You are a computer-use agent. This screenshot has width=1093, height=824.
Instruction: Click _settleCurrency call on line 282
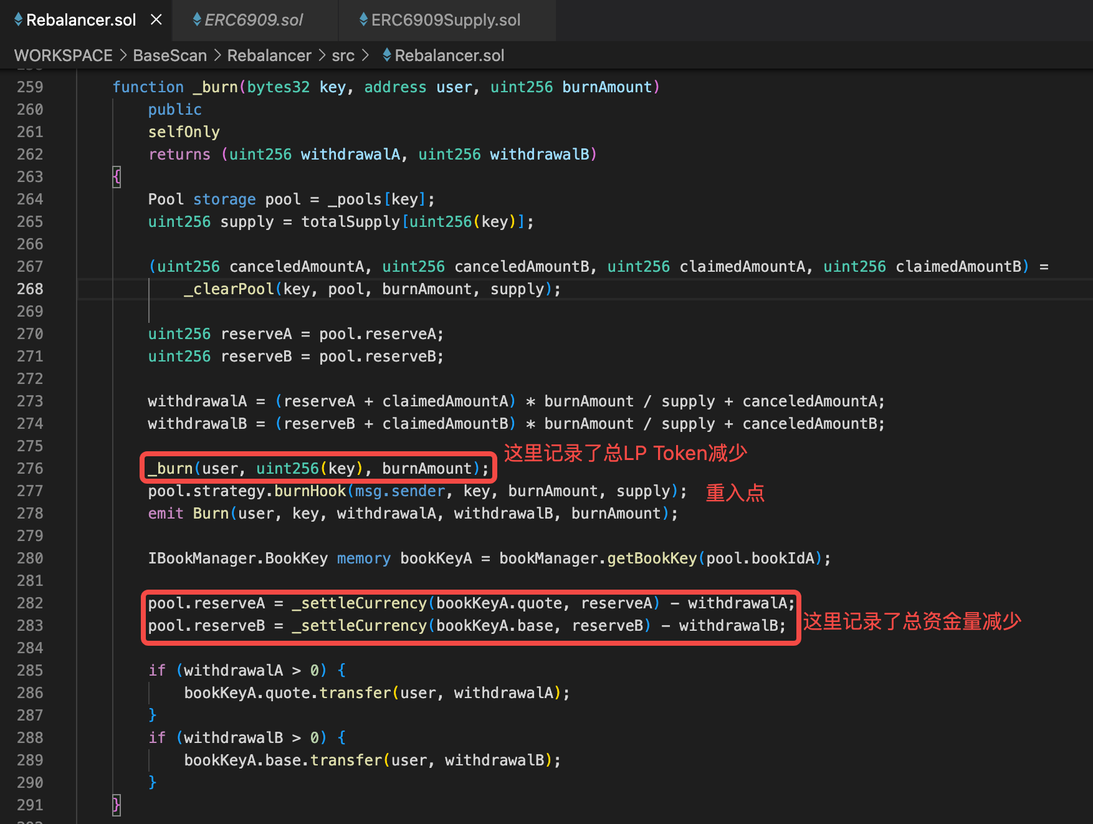tap(360, 603)
